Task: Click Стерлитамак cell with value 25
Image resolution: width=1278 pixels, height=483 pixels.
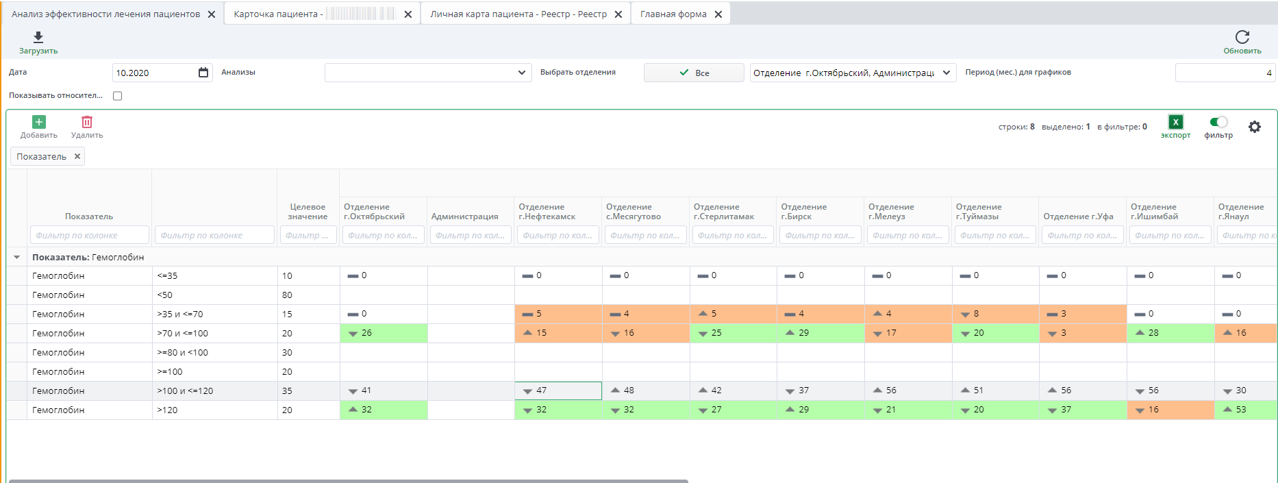Action: (x=733, y=333)
